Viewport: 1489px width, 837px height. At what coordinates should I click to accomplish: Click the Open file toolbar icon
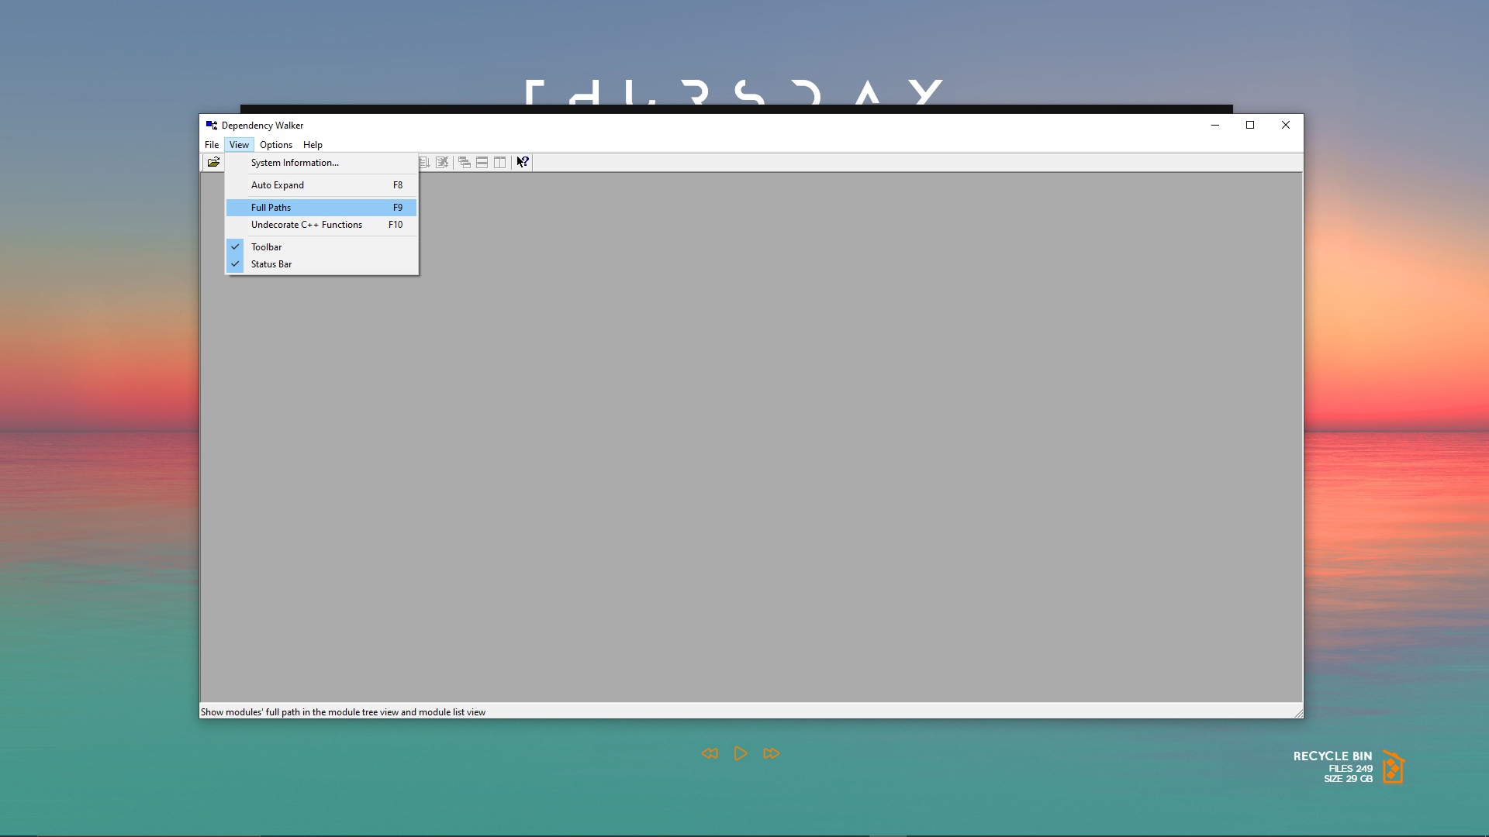point(213,162)
